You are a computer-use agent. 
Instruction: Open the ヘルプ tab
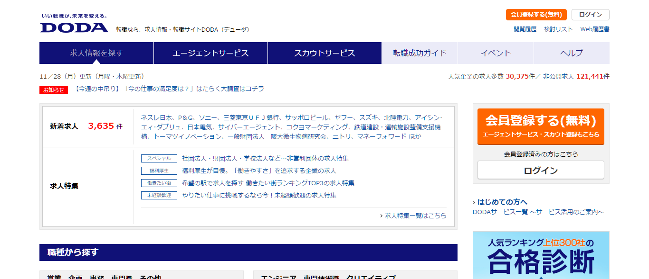point(572,53)
